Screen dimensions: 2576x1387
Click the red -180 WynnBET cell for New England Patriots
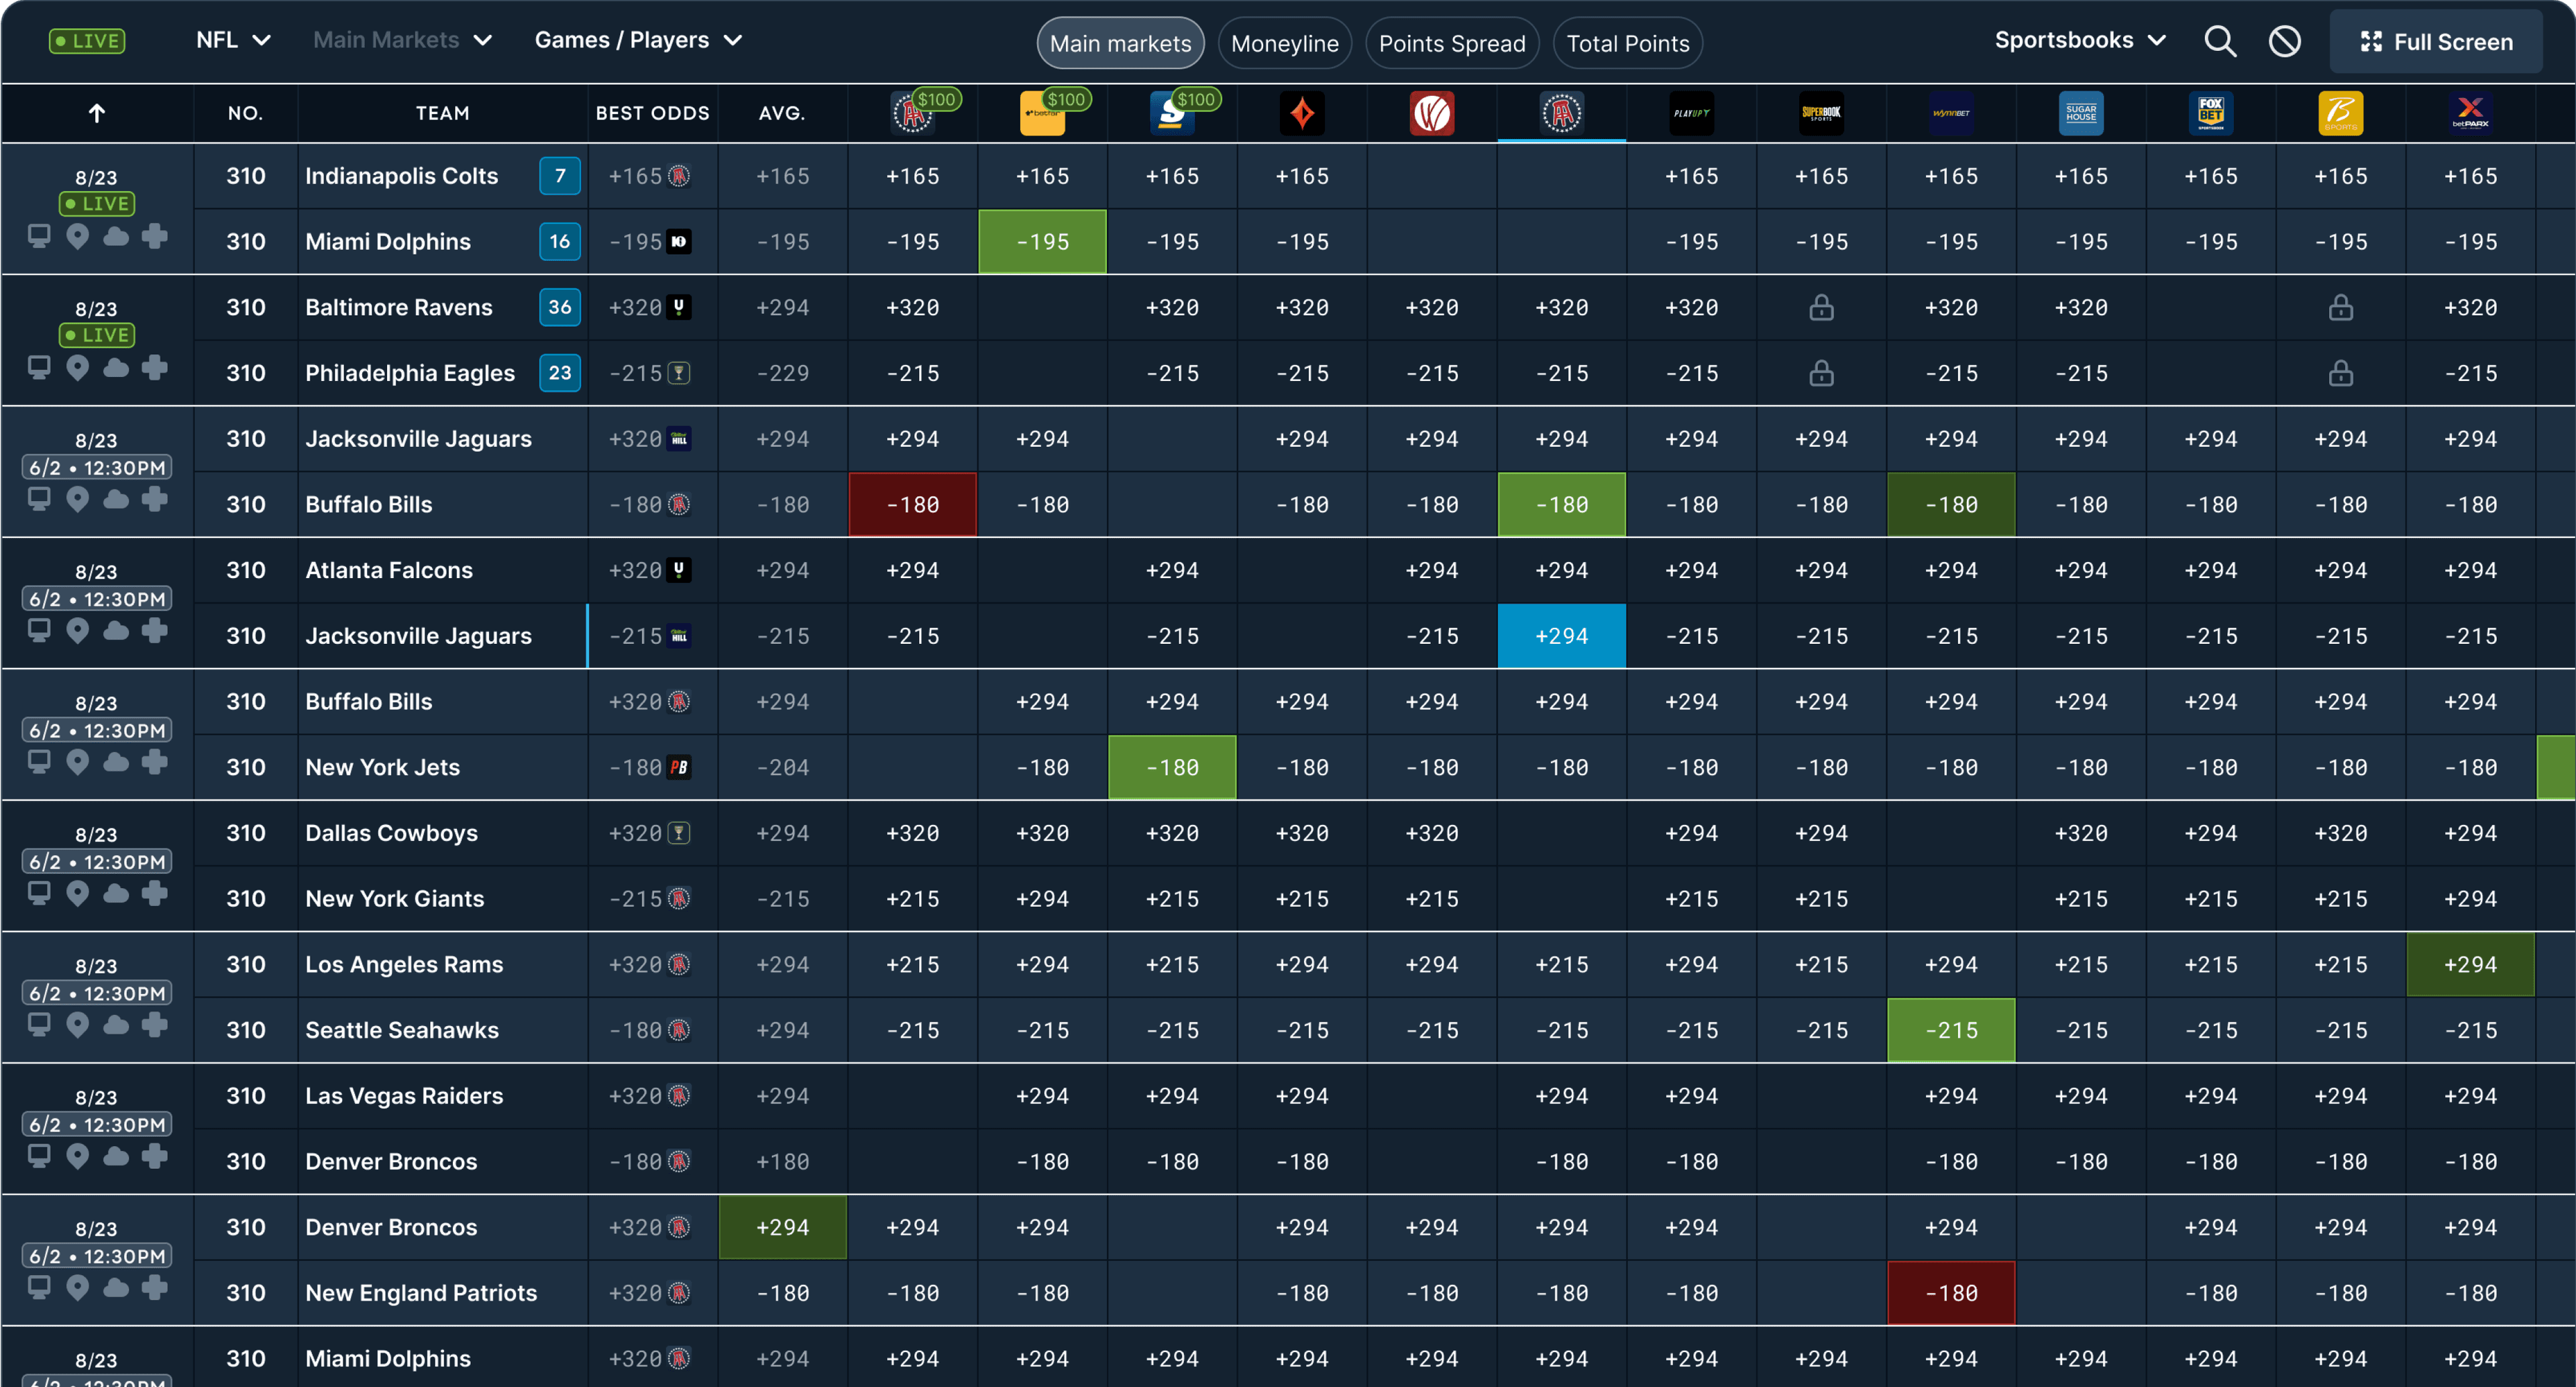[1951, 1292]
